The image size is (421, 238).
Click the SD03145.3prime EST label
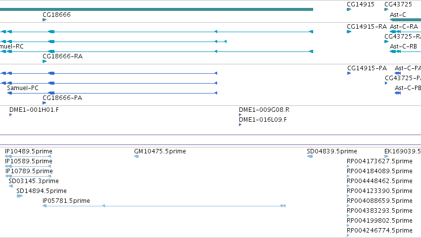(x=34, y=181)
